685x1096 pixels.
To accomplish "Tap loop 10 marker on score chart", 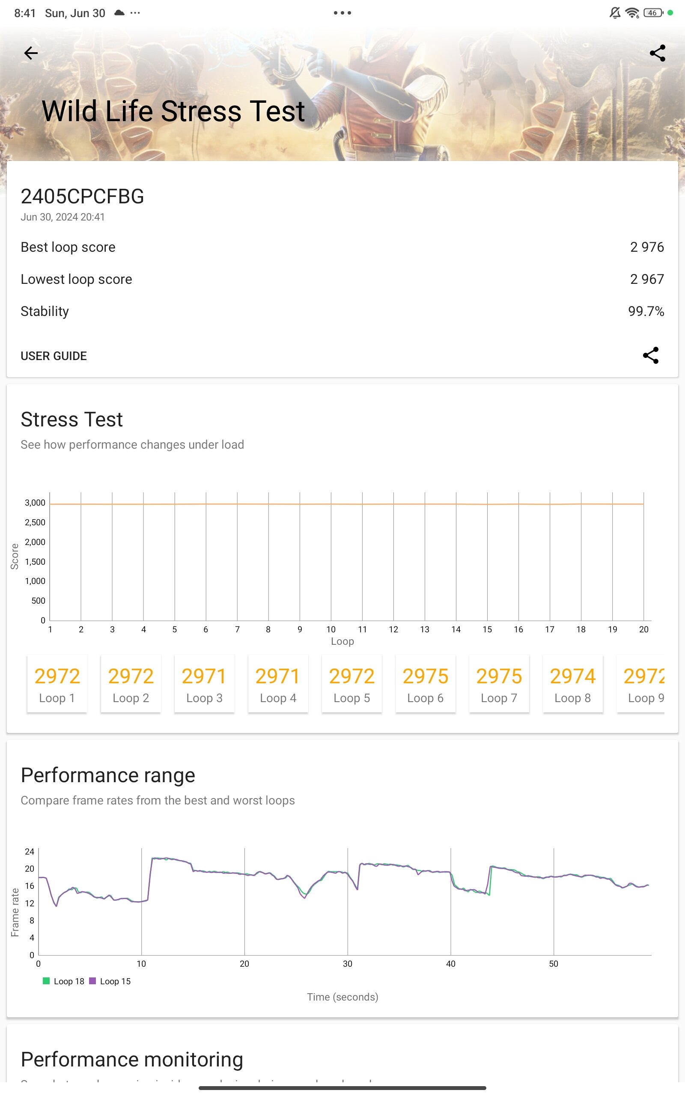I will click(331, 629).
